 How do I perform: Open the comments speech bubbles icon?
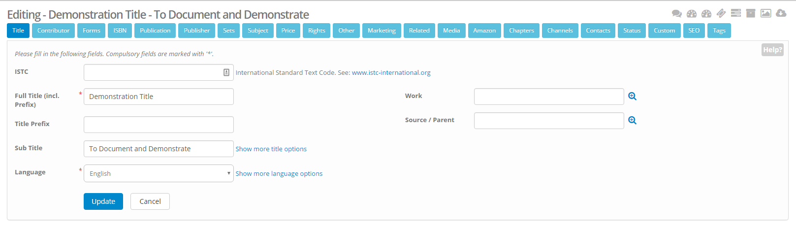coord(677,14)
